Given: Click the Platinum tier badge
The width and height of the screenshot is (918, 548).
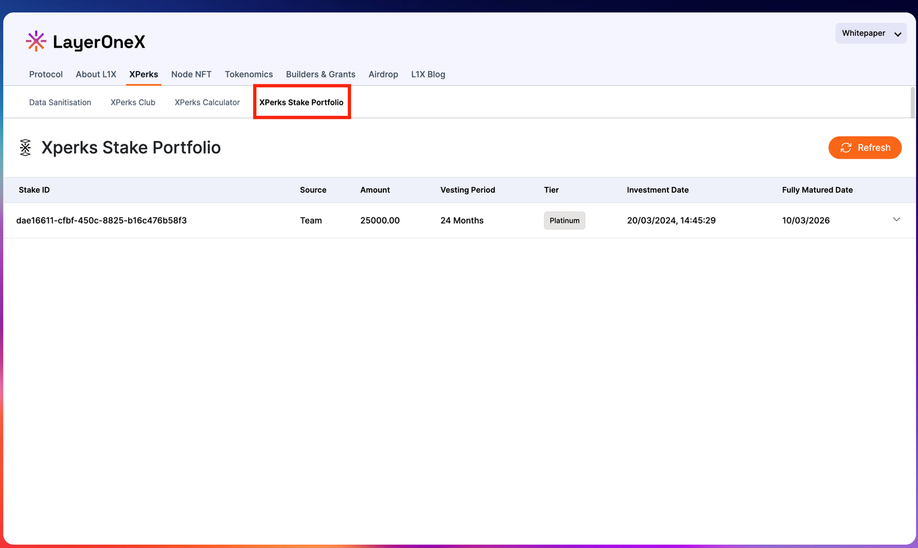Looking at the screenshot, I should click(x=564, y=221).
